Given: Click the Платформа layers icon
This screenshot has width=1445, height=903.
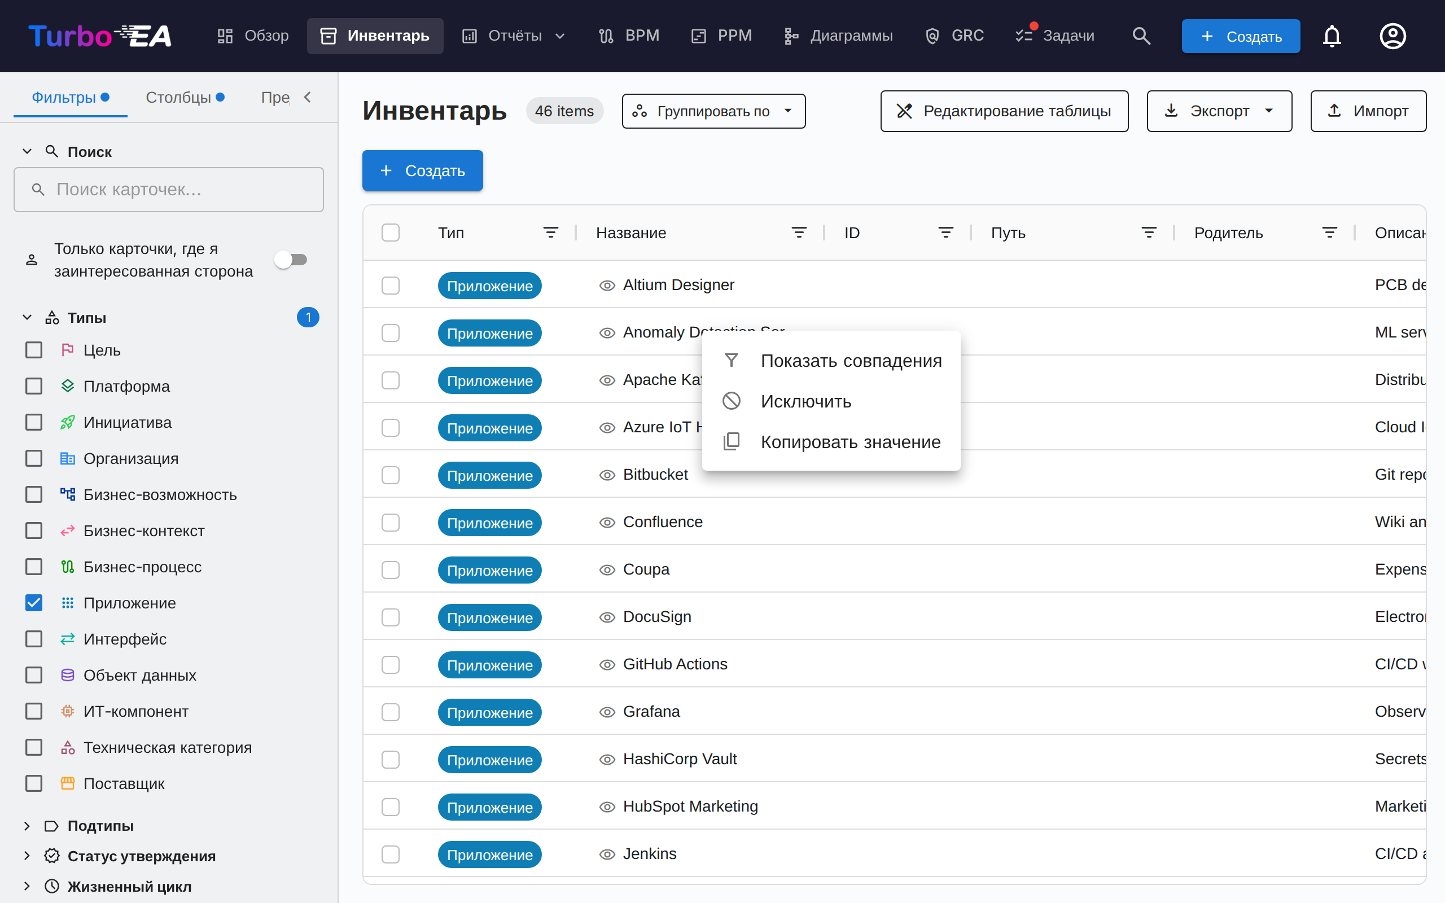Looking at the screenshot, I should (x=68, y=387).
